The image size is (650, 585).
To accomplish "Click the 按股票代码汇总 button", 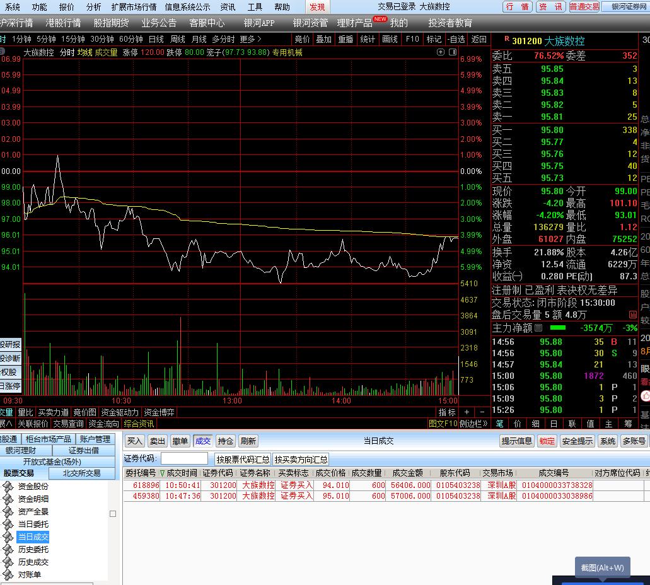I will 243,460.
